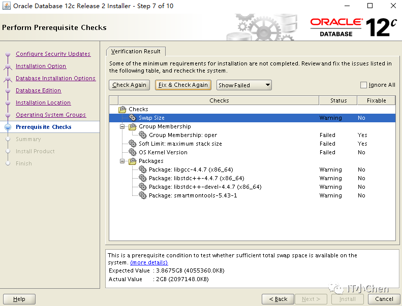Select the OS Kernel Version row
The width and height of the screenshot is (402, 306).
coord(252,152)
